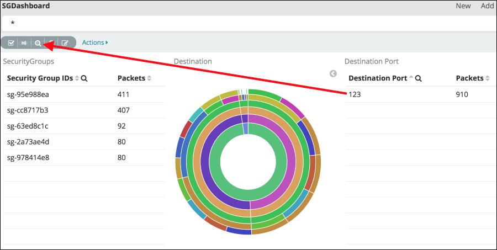Screen dimensions: 497x250
Task: Select security group sg-63ed8c1c
Action: [x=28, y=126]
